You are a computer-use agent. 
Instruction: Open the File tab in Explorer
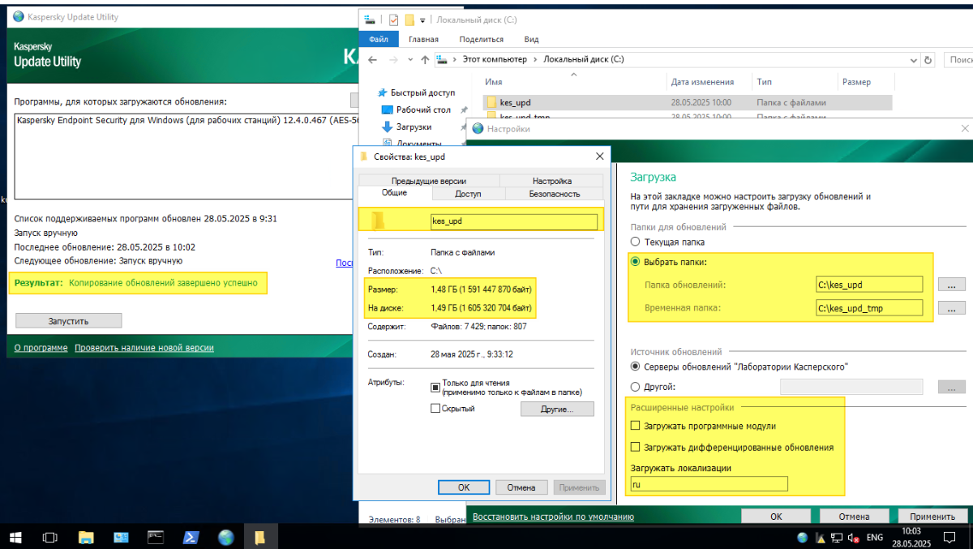[x=379, y=39]
